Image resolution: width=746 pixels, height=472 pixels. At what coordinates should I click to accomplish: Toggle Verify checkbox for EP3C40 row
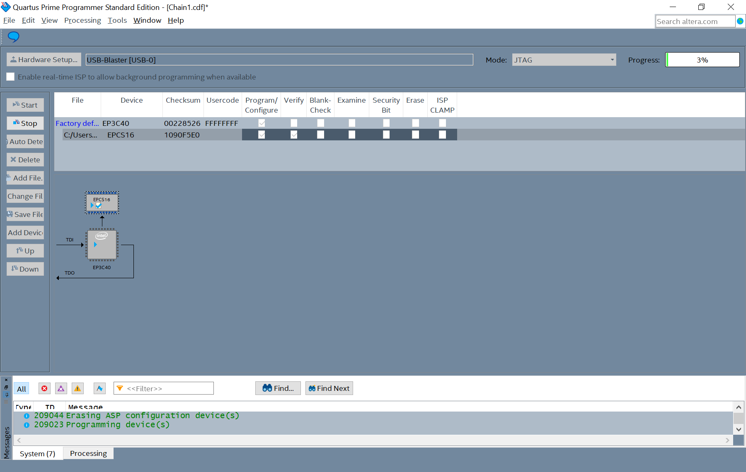294,123
